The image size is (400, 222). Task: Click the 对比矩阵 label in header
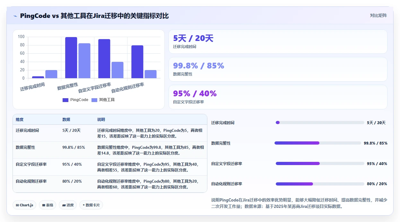[378, 15]
